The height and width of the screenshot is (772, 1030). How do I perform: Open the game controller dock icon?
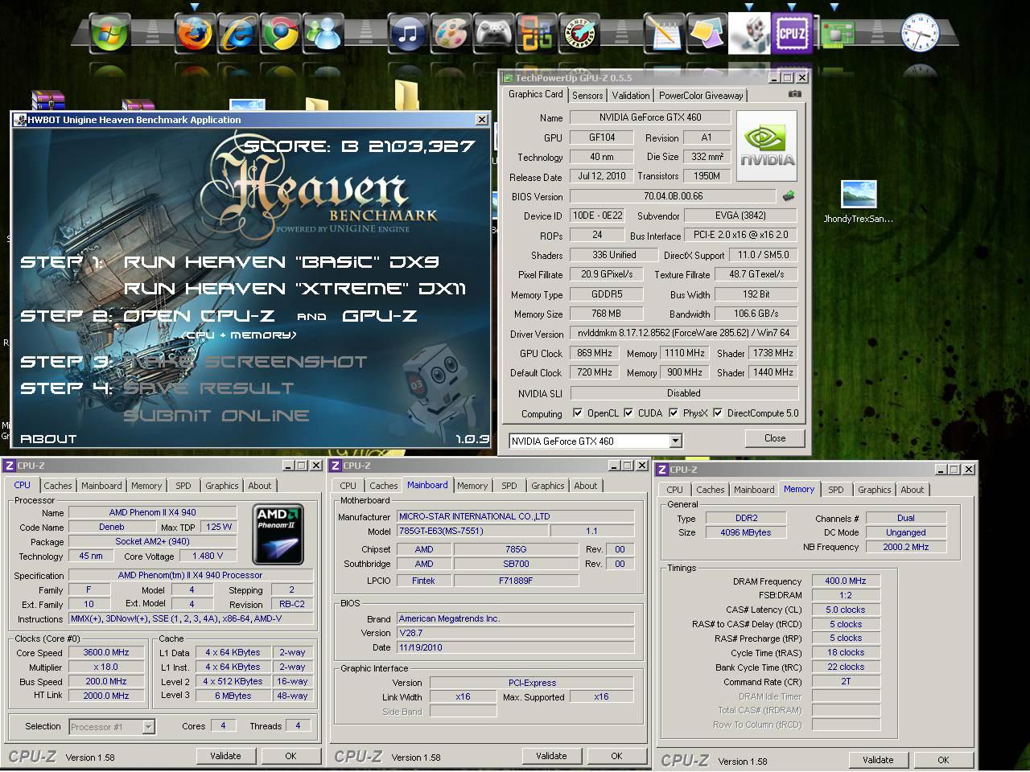(x=495, y=34)
